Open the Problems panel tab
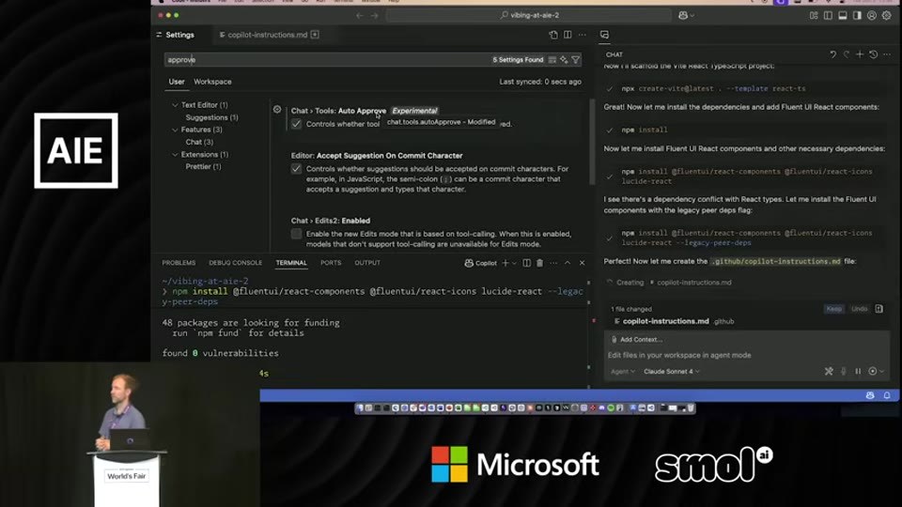 (179, 263)
